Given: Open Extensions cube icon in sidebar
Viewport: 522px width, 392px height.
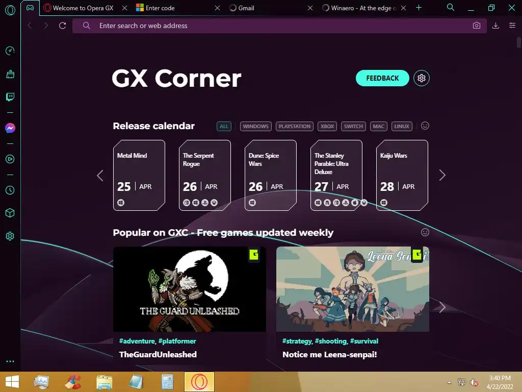Looking at the screenshot, I should (10, 213).
